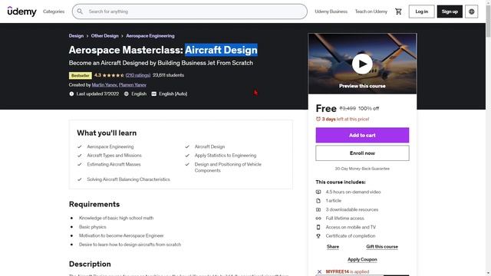Click checkmark beside Aerospace Engineering
491x276 pixels.
click(80, 146)
